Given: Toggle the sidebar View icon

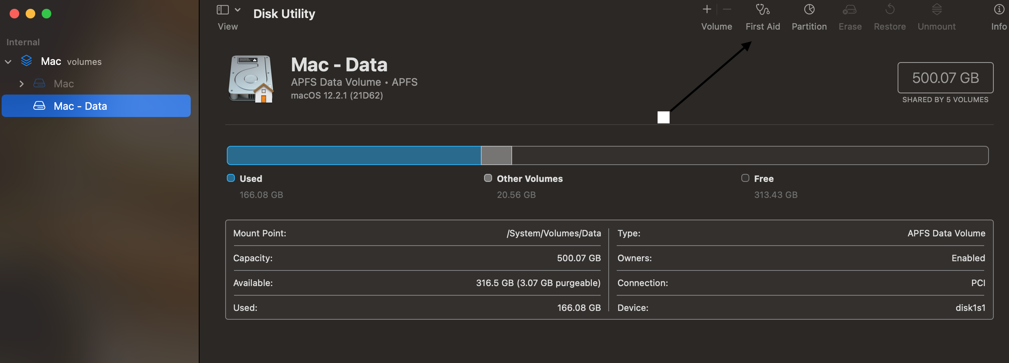Looking at the screenshot, I should pyautogui.click(x=223, y=10).
